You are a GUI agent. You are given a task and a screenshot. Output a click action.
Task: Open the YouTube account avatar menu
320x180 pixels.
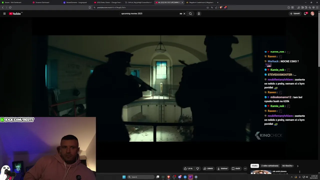(312, 13)
